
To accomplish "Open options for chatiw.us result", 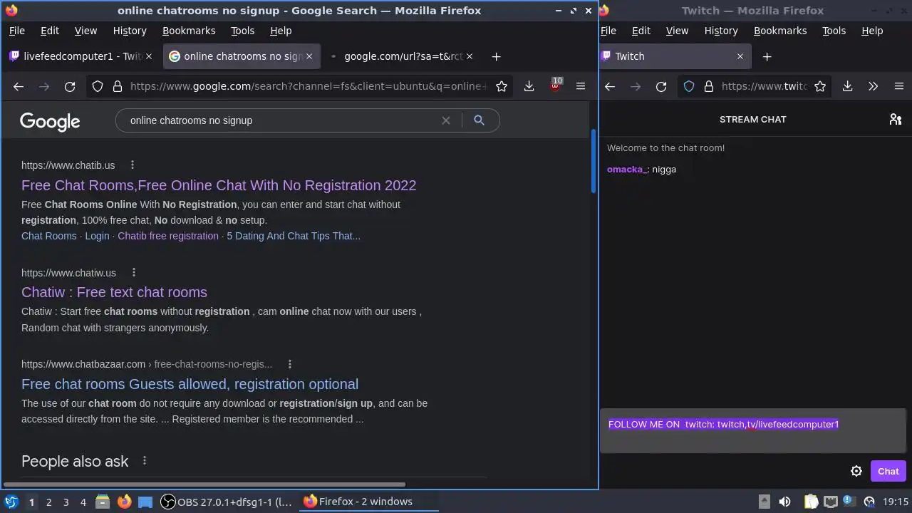I will tap(133, 273).
